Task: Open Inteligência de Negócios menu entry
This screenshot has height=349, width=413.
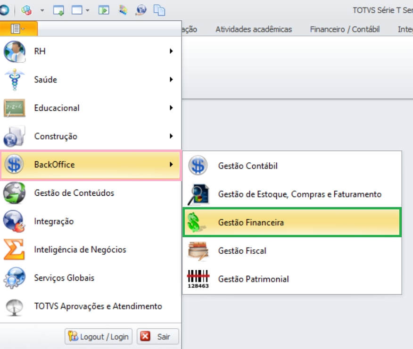Action: (91, 249)
